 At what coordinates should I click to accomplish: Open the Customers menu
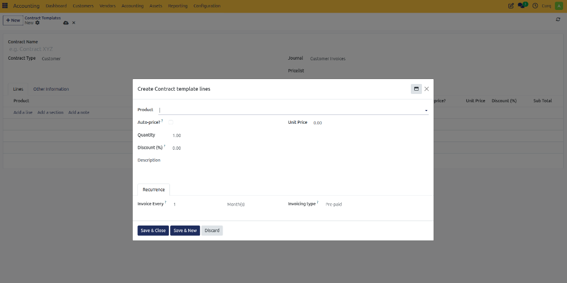click(x=83, y=6)
